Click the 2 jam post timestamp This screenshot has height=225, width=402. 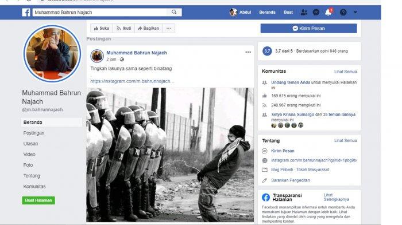pyautogui.click(x=111, y=60)
